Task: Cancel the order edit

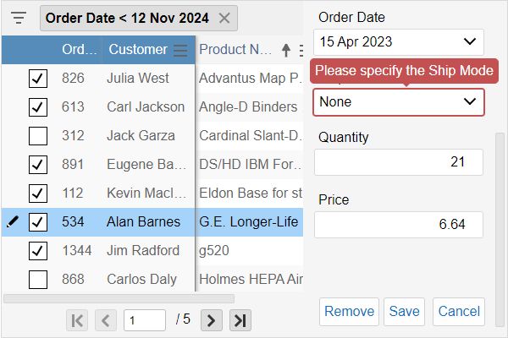Action: 459,311
